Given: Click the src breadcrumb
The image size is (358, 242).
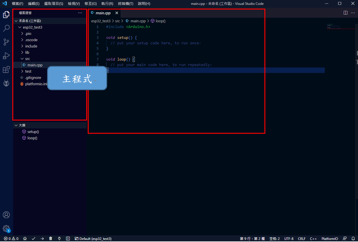Looking at the screenshot, I should 117,21.
